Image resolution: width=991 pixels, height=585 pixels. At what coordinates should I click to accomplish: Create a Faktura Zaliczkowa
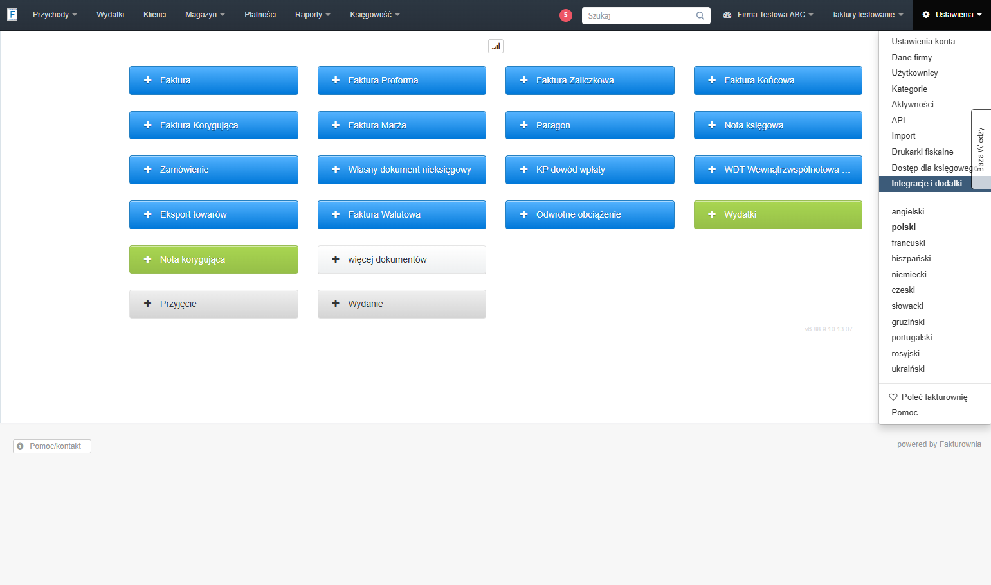590,80
